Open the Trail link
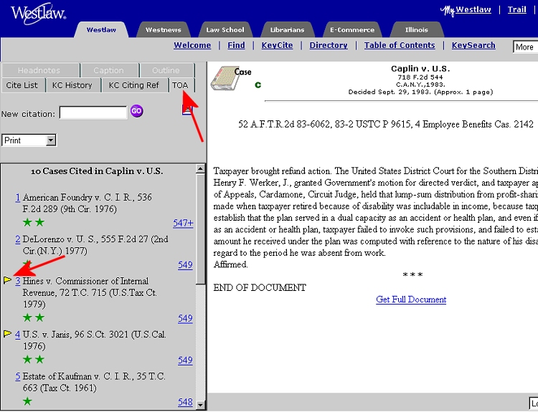The image size is (538, 412). coord(517,9)
